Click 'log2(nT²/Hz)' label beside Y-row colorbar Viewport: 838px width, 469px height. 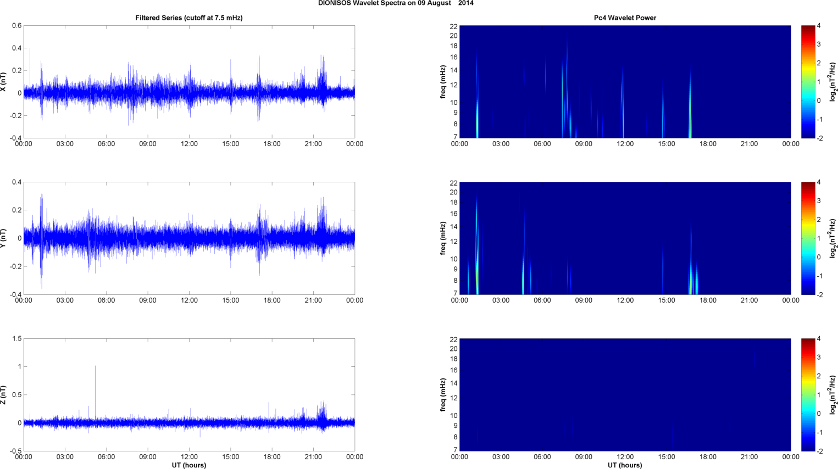coord(833,238)
